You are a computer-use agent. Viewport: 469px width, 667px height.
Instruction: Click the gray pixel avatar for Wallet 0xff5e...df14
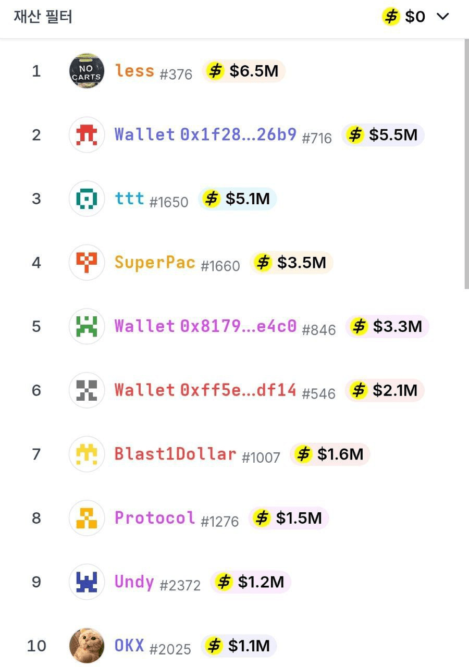coord(87,390)
